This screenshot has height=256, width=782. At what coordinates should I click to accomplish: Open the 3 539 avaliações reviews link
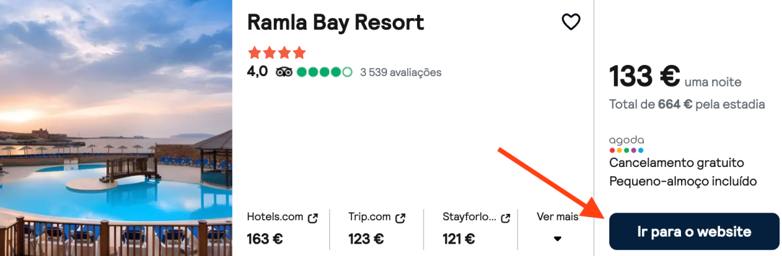(x=401, y=72)
